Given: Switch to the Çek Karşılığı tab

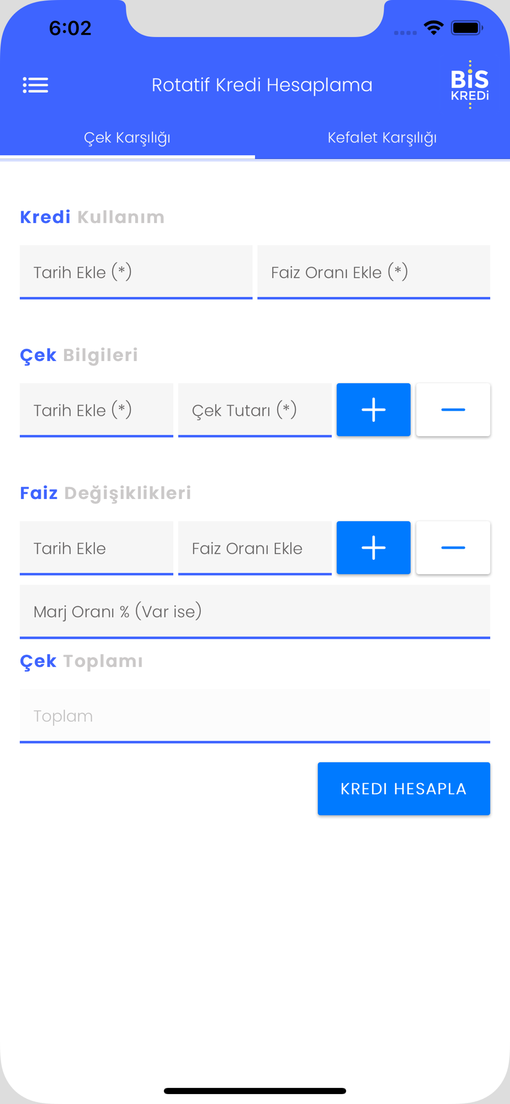Looking at the screenshot, I should tap(127, 137).
